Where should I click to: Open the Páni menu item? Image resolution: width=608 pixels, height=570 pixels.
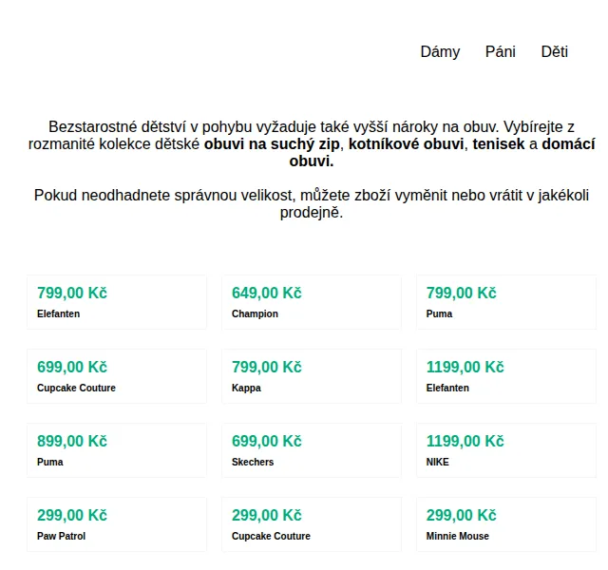coord(501,51)
